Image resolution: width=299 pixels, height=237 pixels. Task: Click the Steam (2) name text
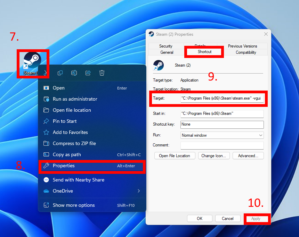tap(183, 65)
